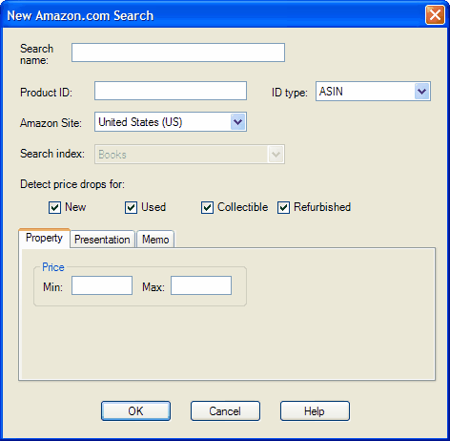Confirm with the OK button

coord(135,411)
